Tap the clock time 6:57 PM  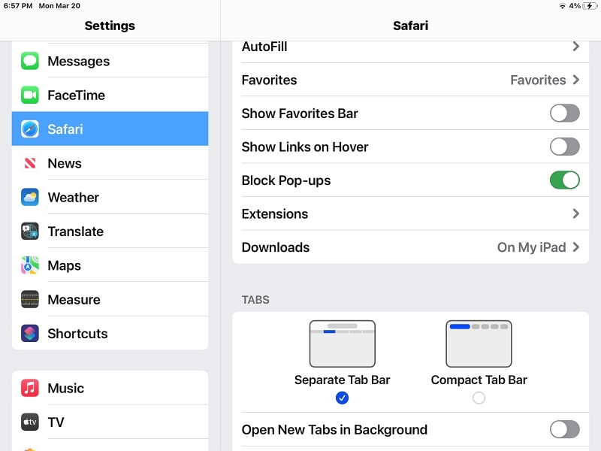point(18,6)
